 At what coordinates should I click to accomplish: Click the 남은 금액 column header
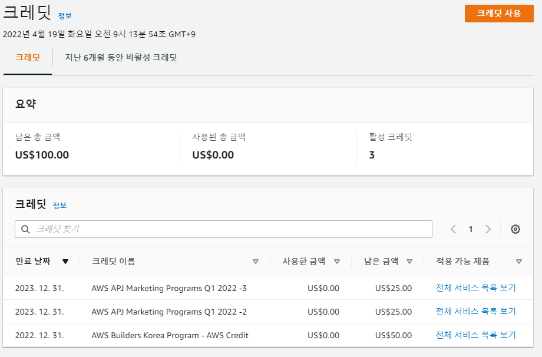[381, 262]
